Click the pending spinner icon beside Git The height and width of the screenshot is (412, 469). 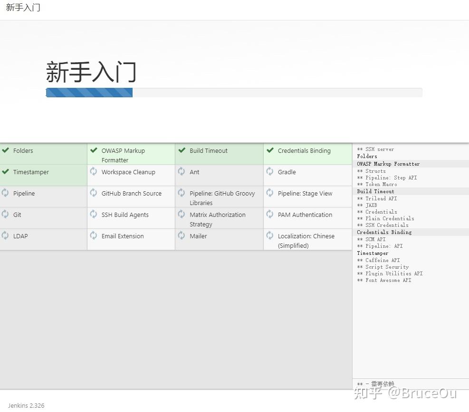point(5,214)
